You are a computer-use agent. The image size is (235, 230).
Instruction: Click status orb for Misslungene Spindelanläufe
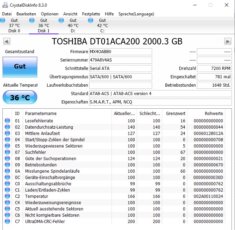click(x=7, y=171)
